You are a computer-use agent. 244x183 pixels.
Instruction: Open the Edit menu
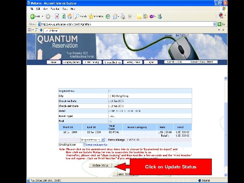38,9
